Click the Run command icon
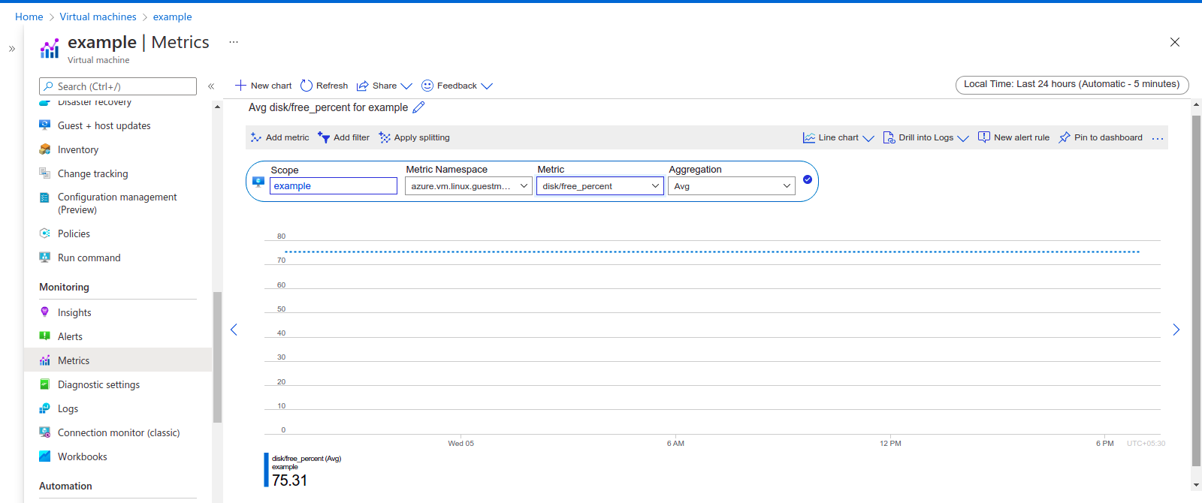Image resolution: width=1202 pixels, height=503 pixels. pos(44,258)
